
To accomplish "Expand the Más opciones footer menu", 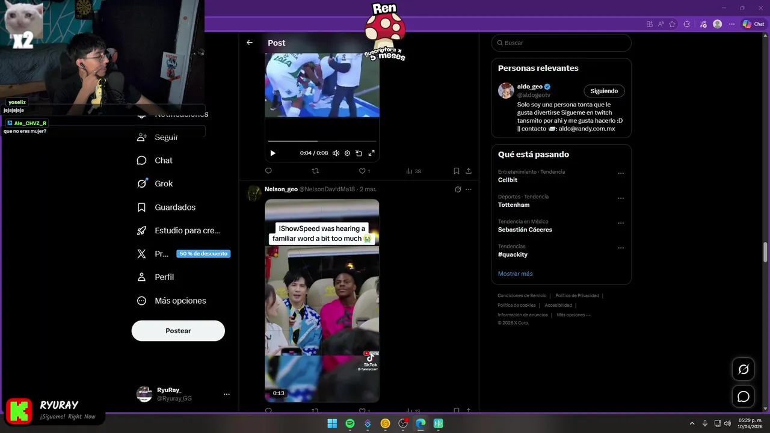I will [573, 315].
